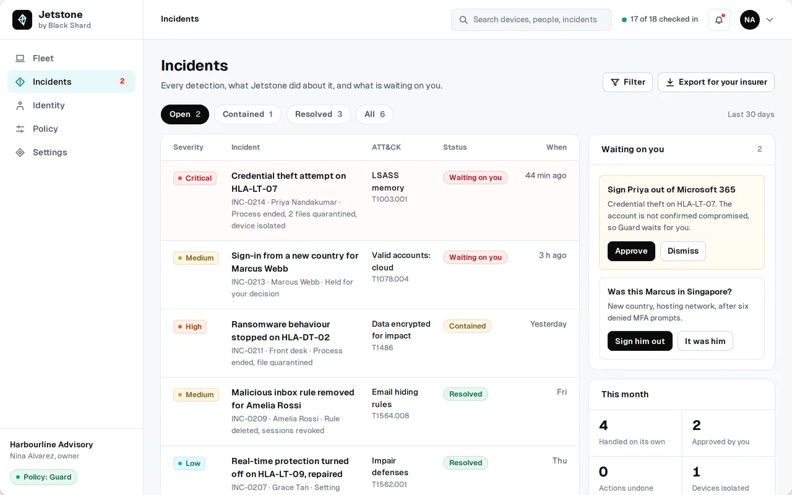Open Settings via its diamond gear icon
792x495 pixels.
(x=20, y=152)
